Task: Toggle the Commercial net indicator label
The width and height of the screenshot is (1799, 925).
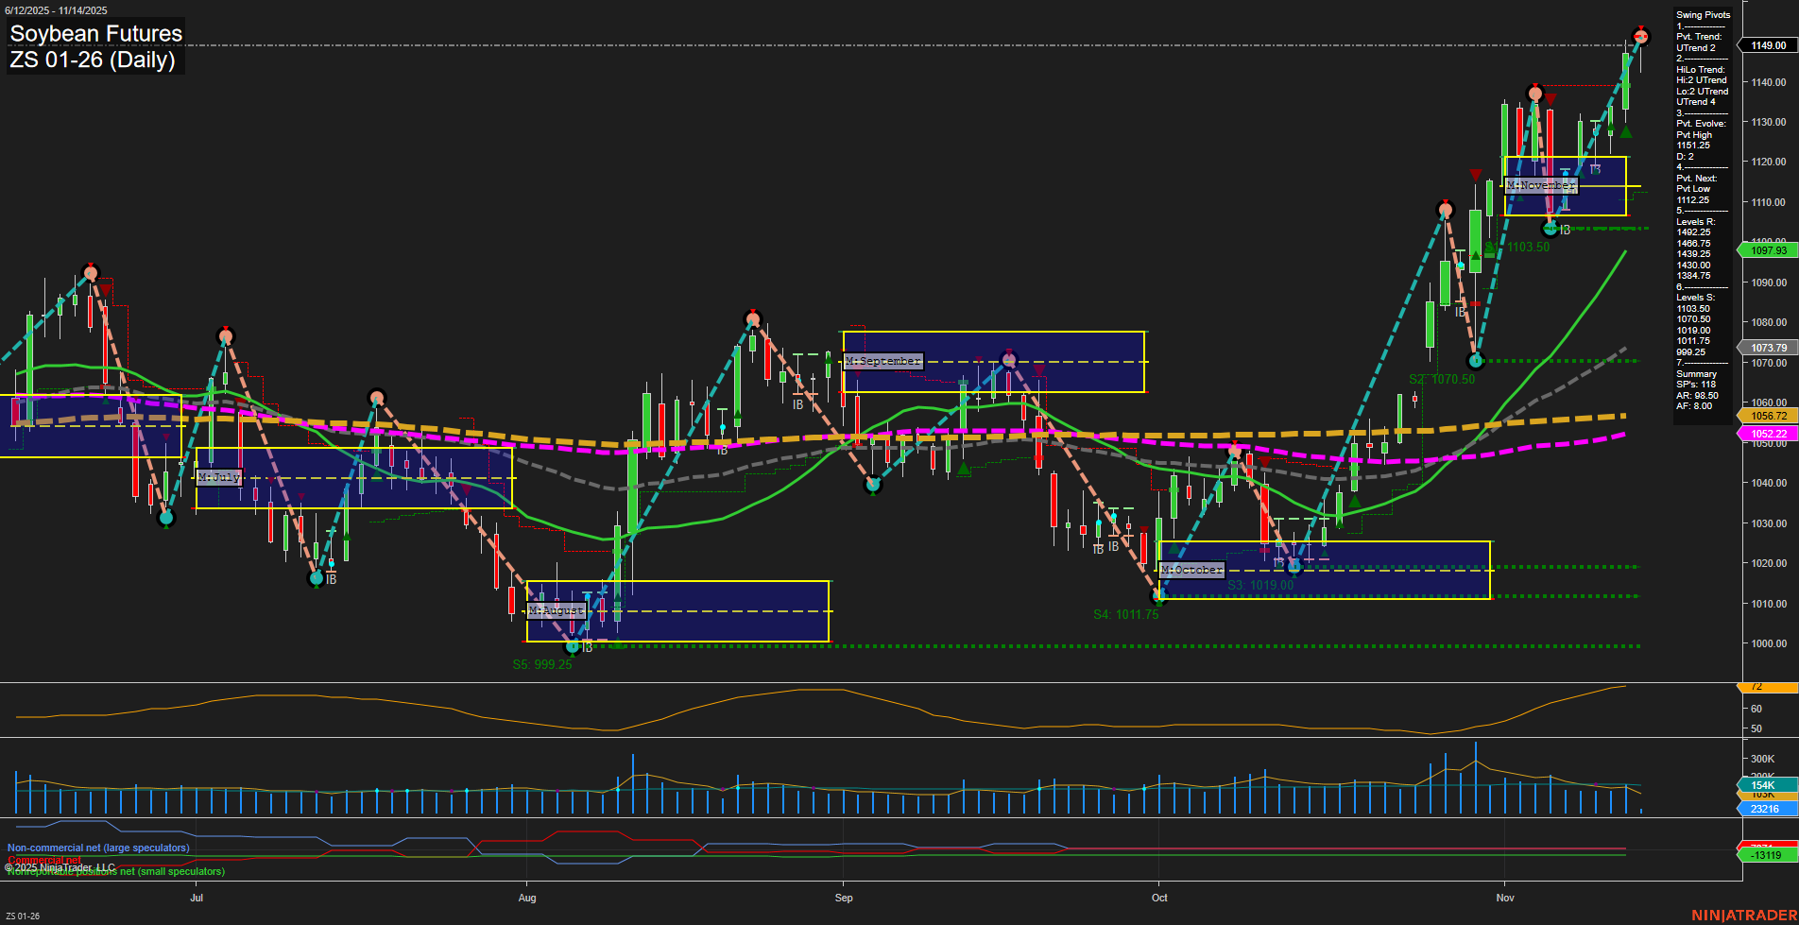Action: [44, 860]
